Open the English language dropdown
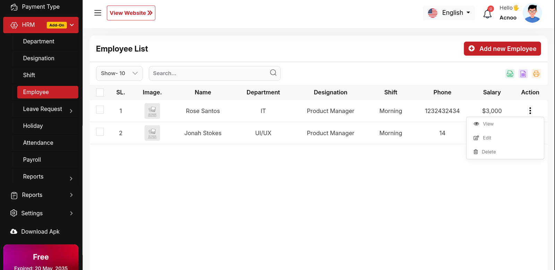This screenshot has height=270, width=555. coord(449,13)
